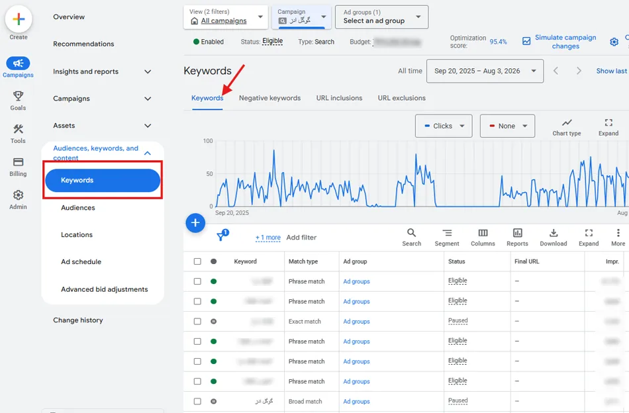Image resolution: width=629 pixels, height=413 pixels.
Task: Click the Simulate campaign changes link
Action: (x=565, y=42)
